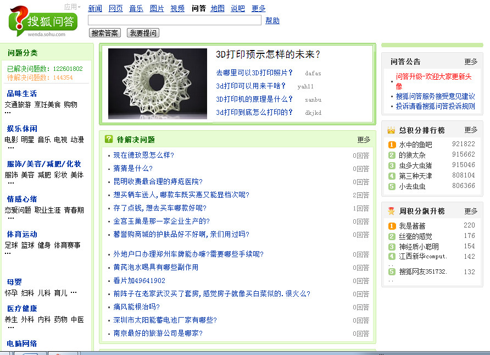
Task: Click the Sohu Wenda logo
Action: (43, 21)
